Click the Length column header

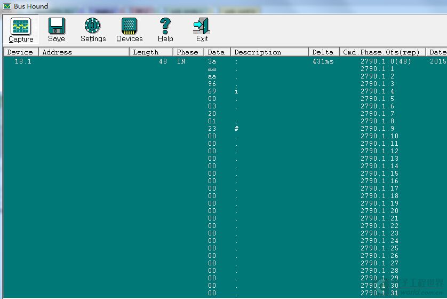click(x=151, y=52)
